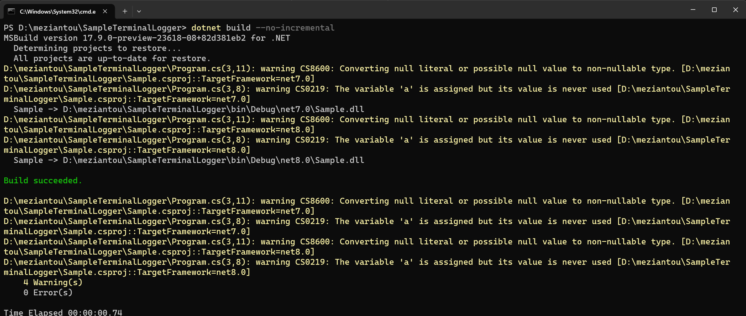Open a new terminal tab

[x=124, y=11]
